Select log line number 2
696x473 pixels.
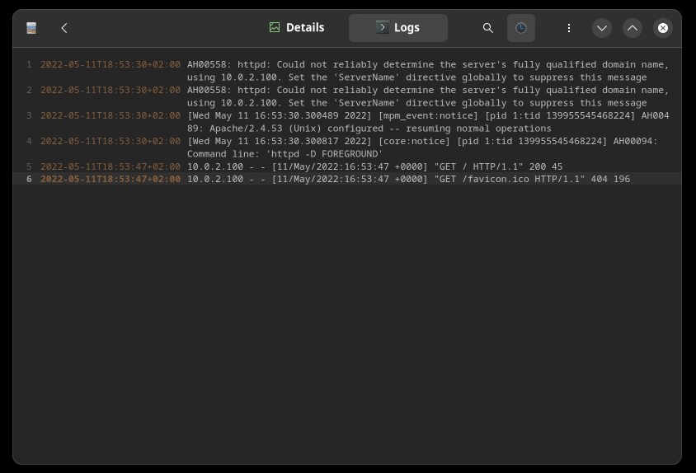[30, 90]
